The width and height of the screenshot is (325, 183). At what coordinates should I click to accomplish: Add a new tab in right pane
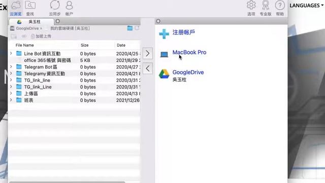[158, 21]
